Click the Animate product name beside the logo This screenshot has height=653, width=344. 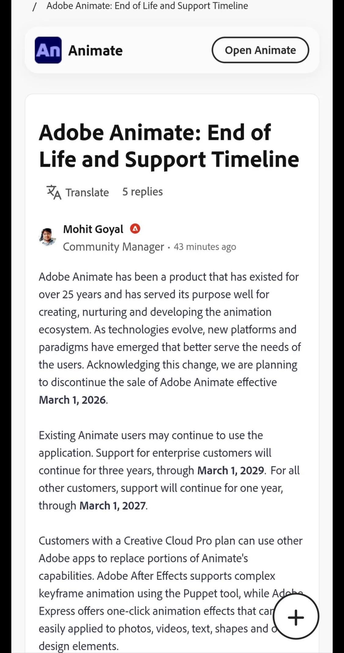pyautogui.click(x=95, y=50)
